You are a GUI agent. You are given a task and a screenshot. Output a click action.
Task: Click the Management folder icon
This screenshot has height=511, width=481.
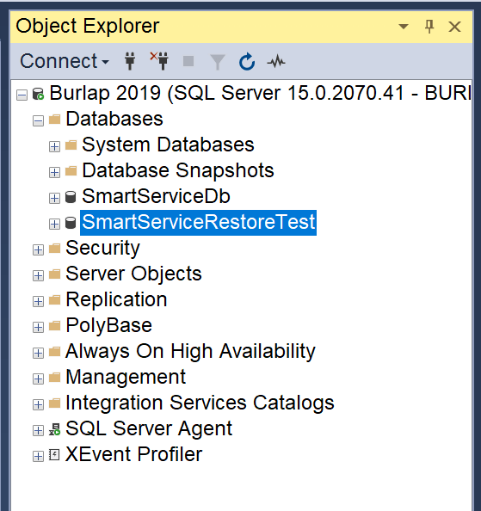tap(54, 378)
